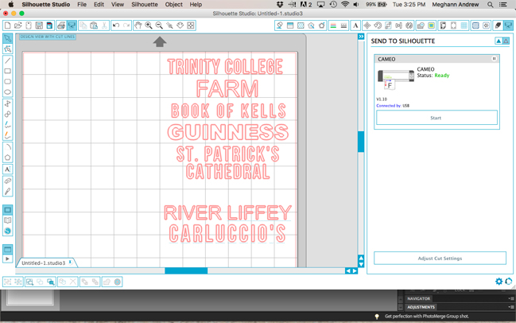Select the Edit Points tool
The height and width of the screenshot is (323, 516).
click(x=8, y=49)
